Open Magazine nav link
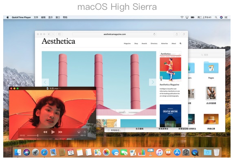 (x=127, y=43)
